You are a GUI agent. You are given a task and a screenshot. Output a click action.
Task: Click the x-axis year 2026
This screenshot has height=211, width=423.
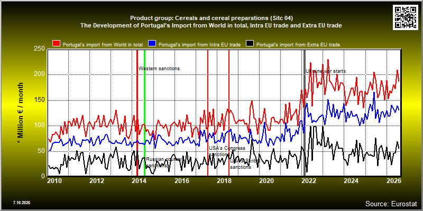tap(393, 181)
